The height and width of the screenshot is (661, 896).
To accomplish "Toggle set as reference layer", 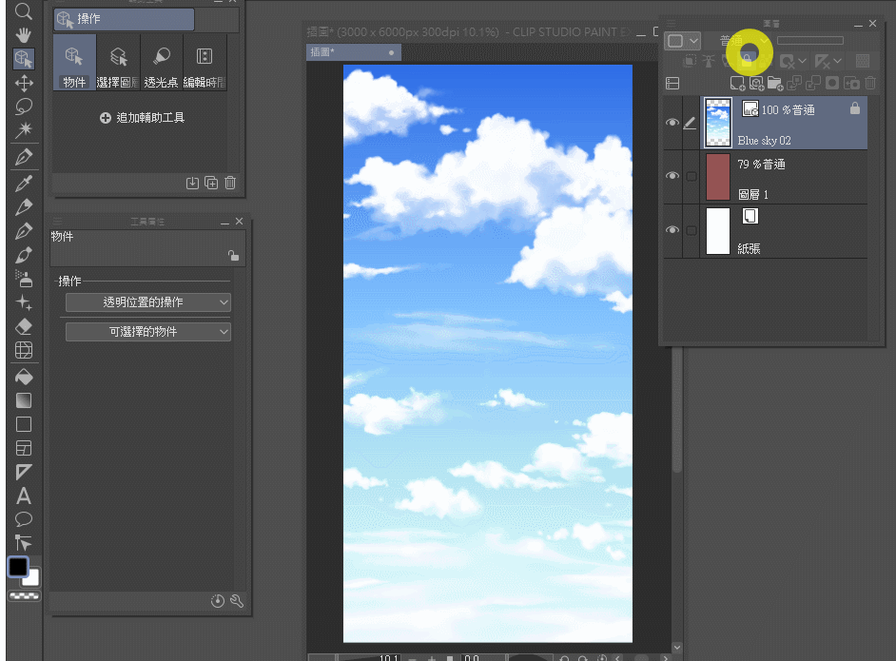I will [709, 61].
